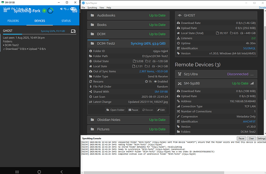
Task: Click the Folder ID info icon
Action: click(91, 51)
